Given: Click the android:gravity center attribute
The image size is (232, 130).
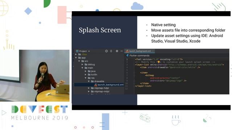Looking at the screenshot, I should 165,78.
